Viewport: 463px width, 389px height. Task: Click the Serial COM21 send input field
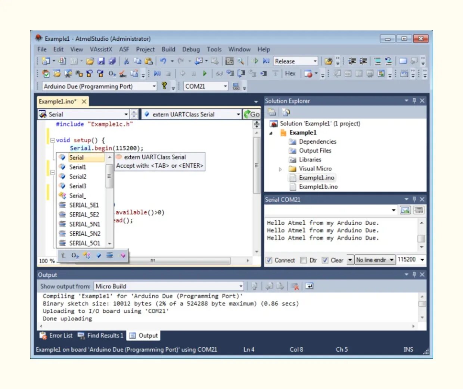click(x=331, y=210)
